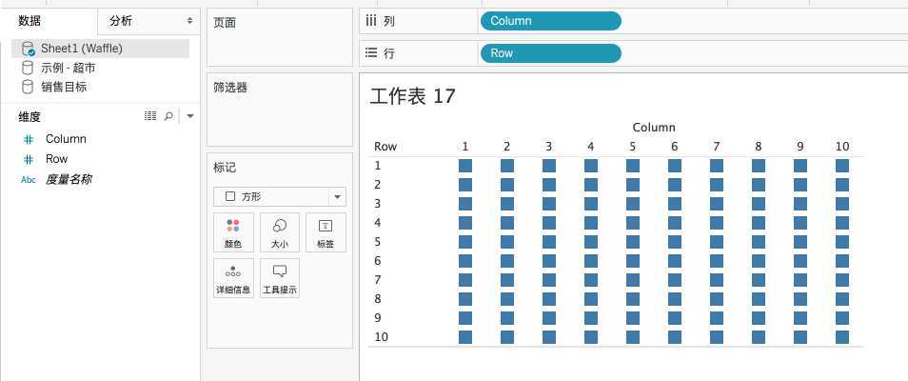Click the Color (颜色) marks button
Viewport: 908px width, 381px height.
coord(233,231)
